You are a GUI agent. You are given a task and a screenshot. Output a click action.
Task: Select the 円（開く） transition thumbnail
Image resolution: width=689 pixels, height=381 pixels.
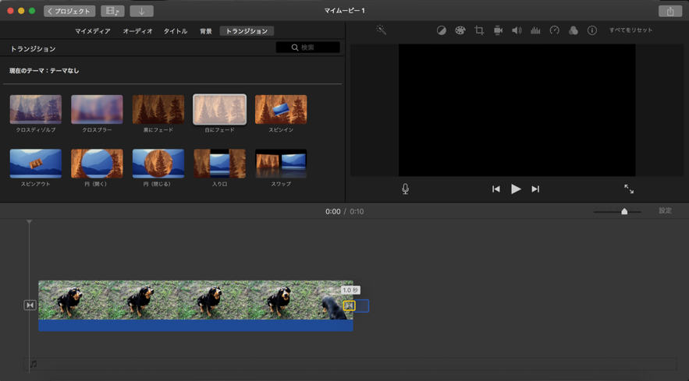tap(97, 164)
